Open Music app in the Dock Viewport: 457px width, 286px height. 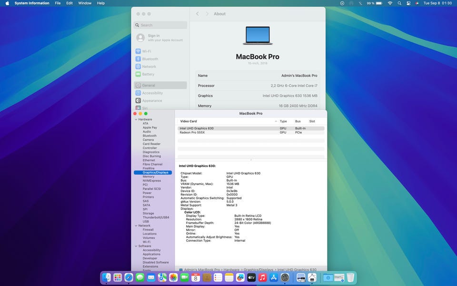262,277
